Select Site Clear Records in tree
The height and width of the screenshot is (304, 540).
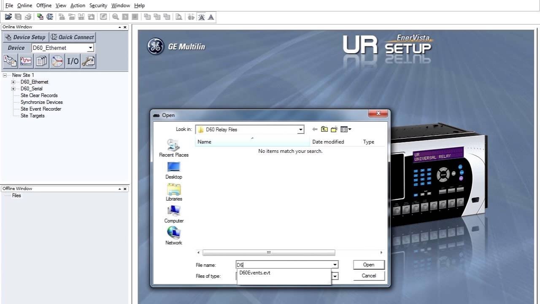pos(39,95)
